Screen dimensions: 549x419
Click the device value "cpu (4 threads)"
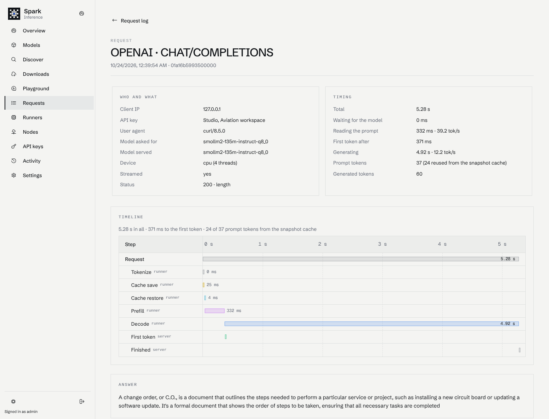tap(220, 163)
